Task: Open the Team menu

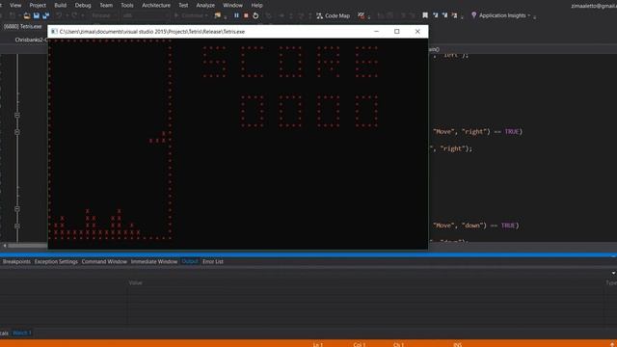Action: point(106,5)
